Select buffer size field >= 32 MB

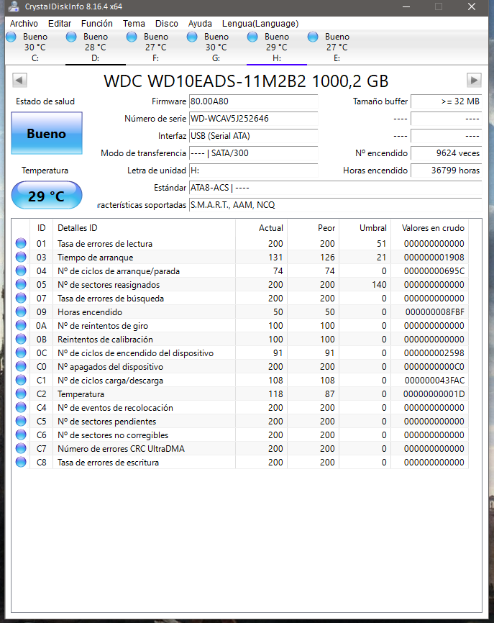(x=447, y=101)
